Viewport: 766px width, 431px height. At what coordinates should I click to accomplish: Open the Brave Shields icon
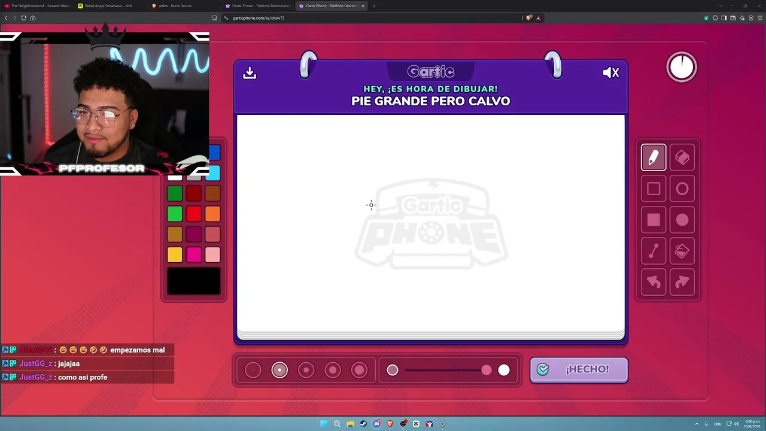528,18
